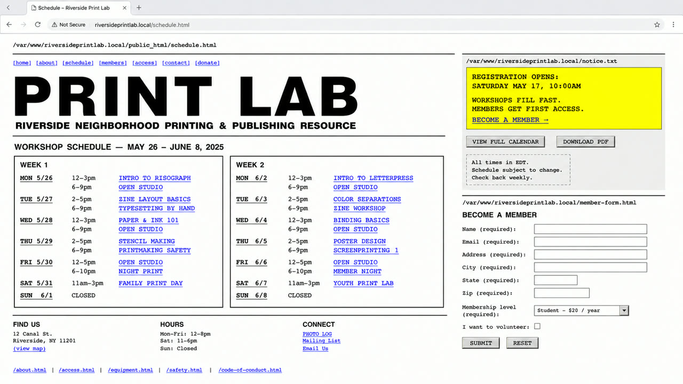Toggle the I want to volunteer checkbox
683x384 pixels.
(537, 326)
